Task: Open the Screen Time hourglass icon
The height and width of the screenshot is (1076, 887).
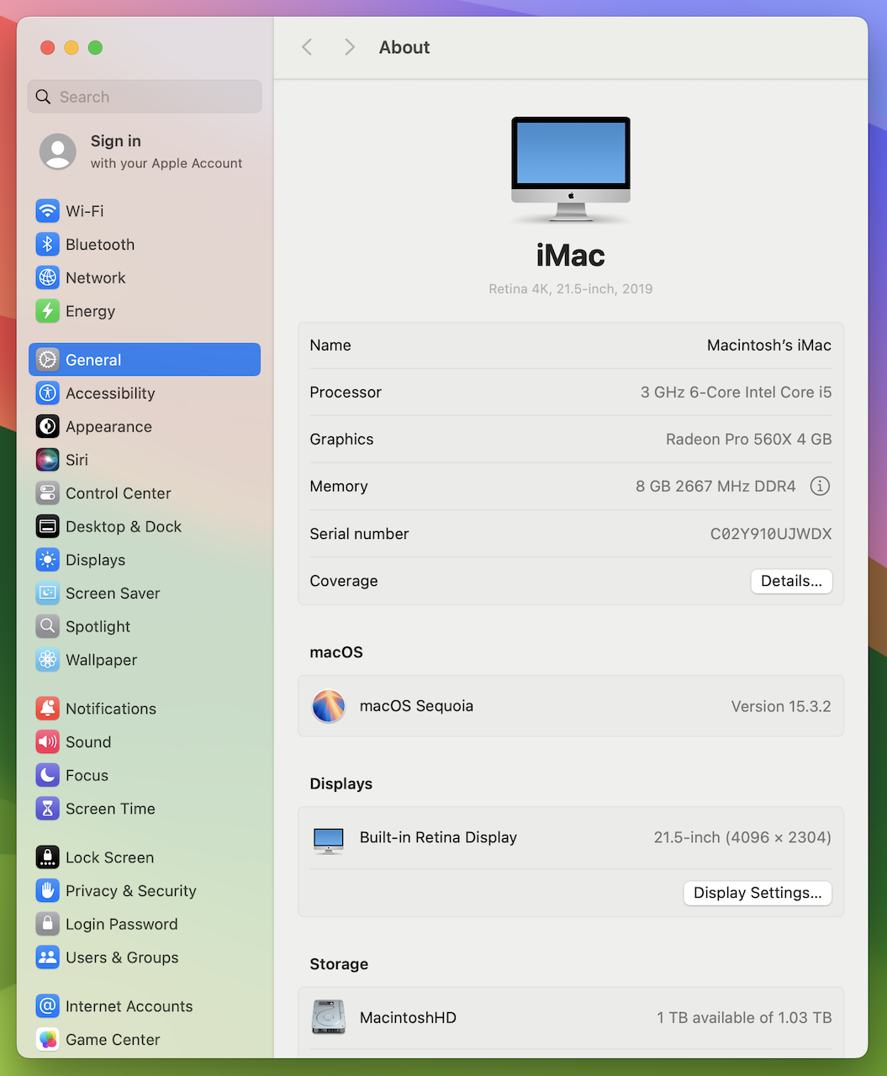Action: click(48, 809)
